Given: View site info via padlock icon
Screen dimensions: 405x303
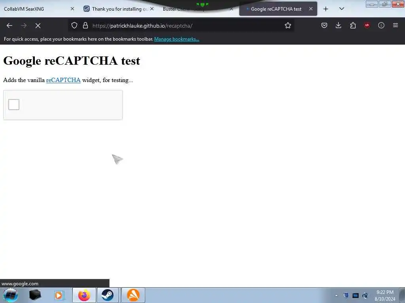Looking at the screenshot, I should [85, 26].
